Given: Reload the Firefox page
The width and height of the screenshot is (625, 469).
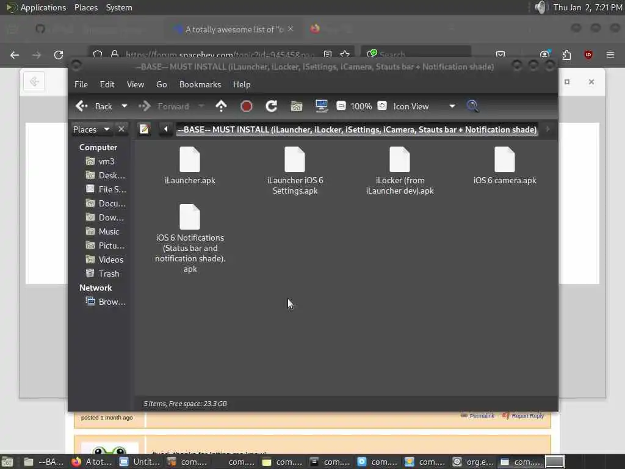Looking at the screenshot, I should (59, 54).
